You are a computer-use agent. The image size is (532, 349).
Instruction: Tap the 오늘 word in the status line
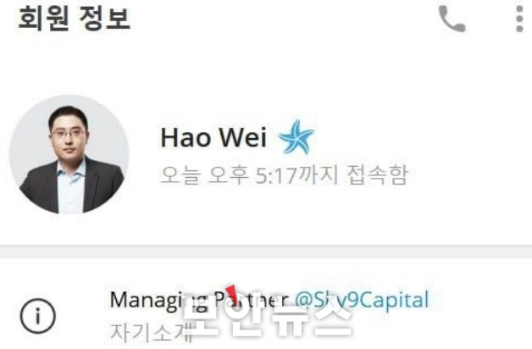click(x=180, y=175)
